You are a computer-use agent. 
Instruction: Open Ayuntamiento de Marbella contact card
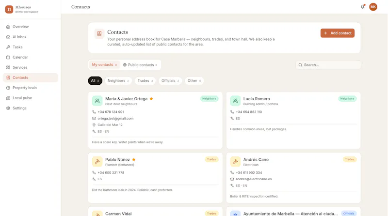pyautogui.click(x=293, y=212)
